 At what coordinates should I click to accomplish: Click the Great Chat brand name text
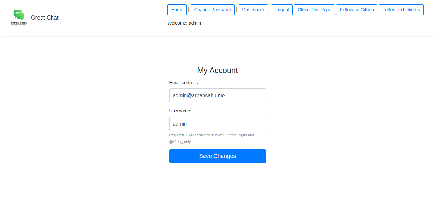click(45, 18)
